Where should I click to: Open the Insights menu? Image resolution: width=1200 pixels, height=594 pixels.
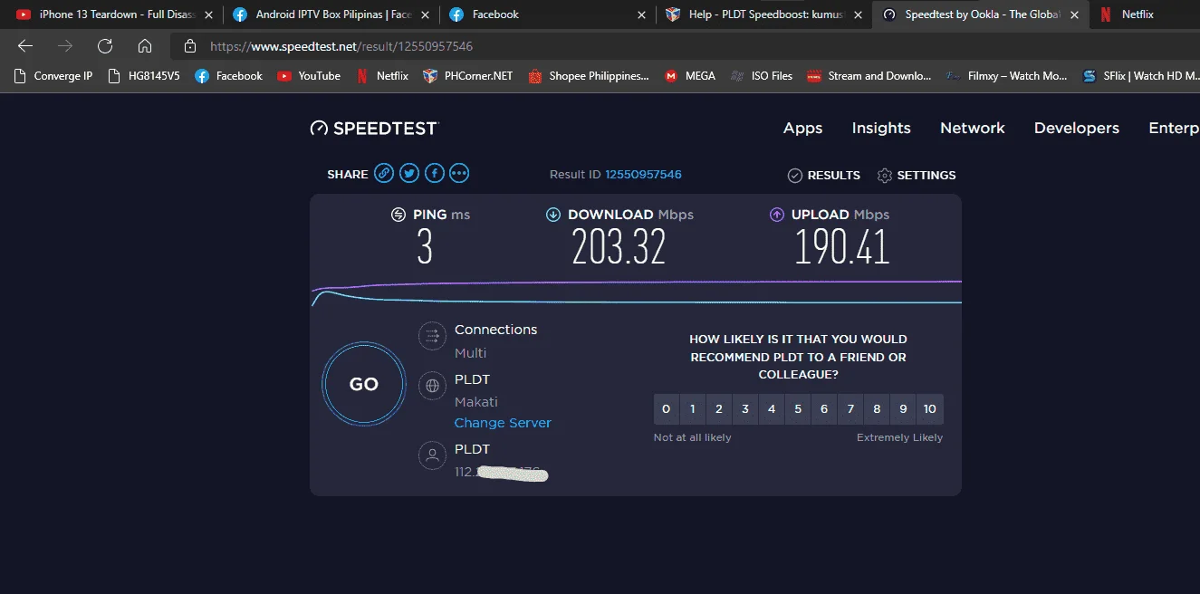coord(881,129)
